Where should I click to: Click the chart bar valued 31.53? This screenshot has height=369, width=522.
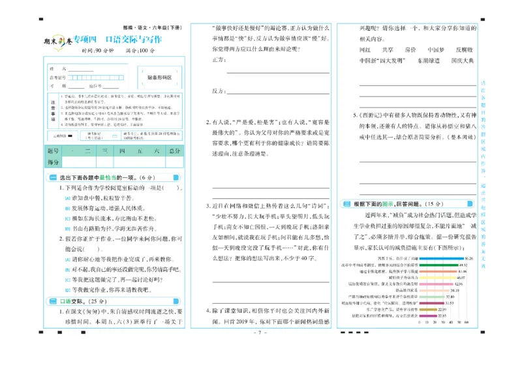(432, 303)
